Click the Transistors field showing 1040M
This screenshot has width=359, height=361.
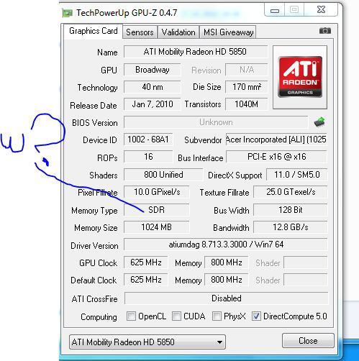[x=246, y=104]
